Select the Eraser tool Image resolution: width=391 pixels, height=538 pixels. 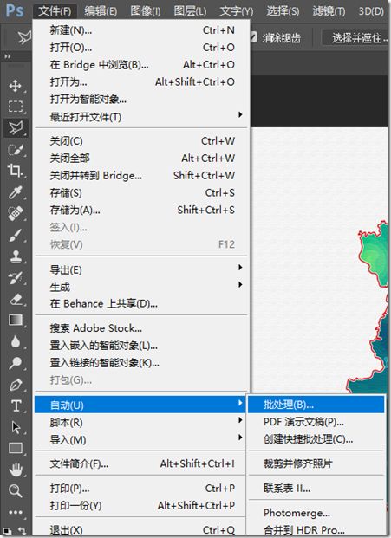(15, 299)
